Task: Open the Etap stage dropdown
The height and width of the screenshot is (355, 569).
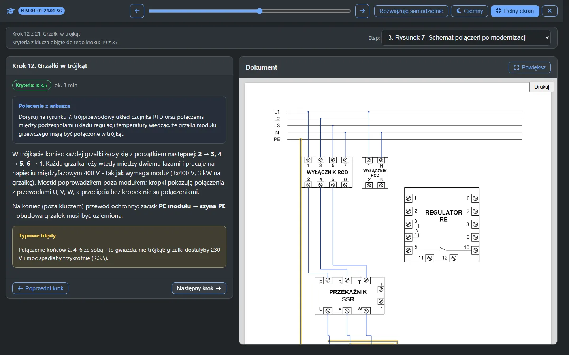Action: tap(466, 38)
